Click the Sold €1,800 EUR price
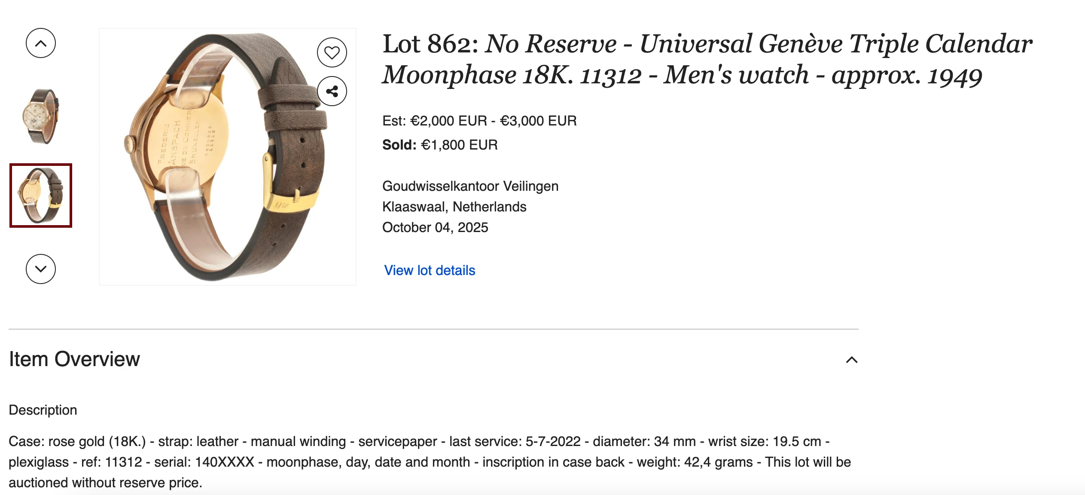Viewport: 1085px width, 495px height. 440,145
